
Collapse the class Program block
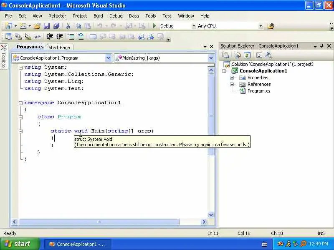(x=20, y=117)
